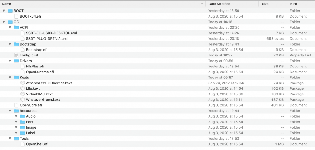Sort by the Name column header
315x150 pixels.
[x=103, y=4]
